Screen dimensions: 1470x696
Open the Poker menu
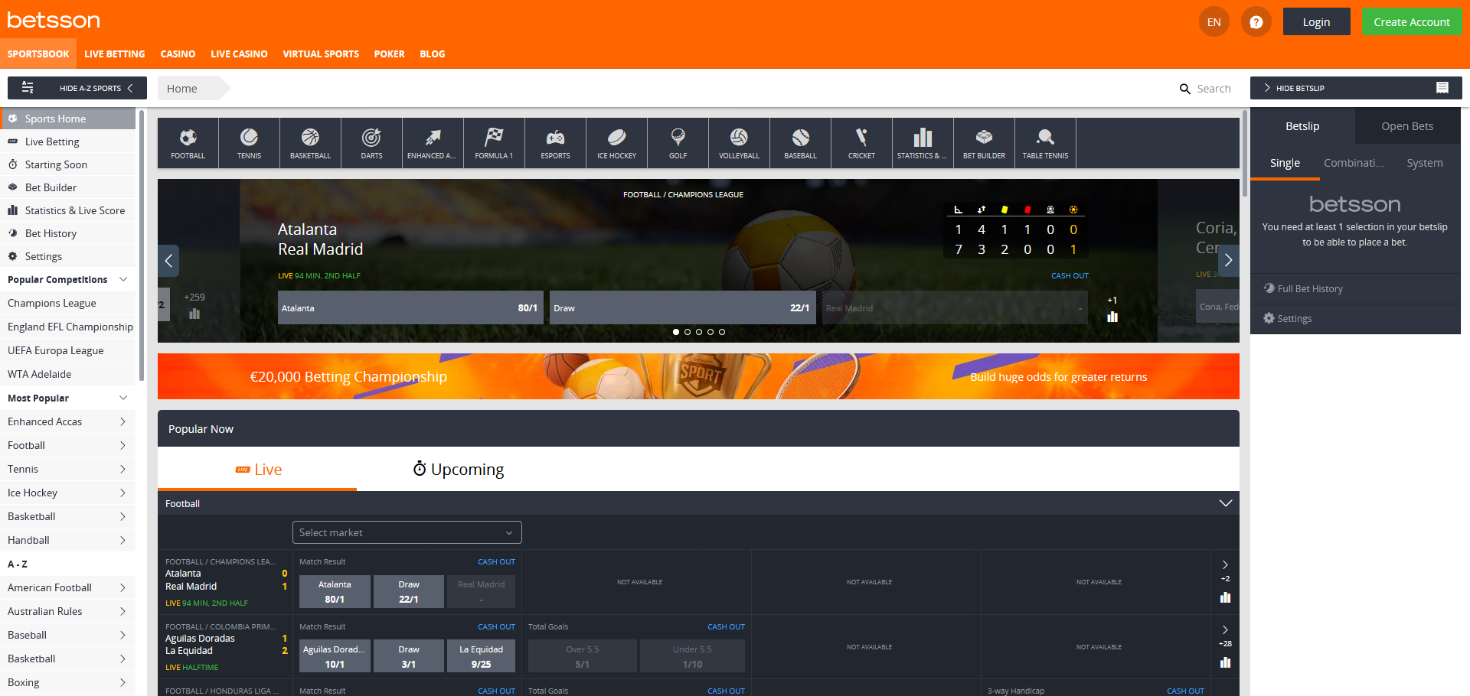click(x=389, y=54)
